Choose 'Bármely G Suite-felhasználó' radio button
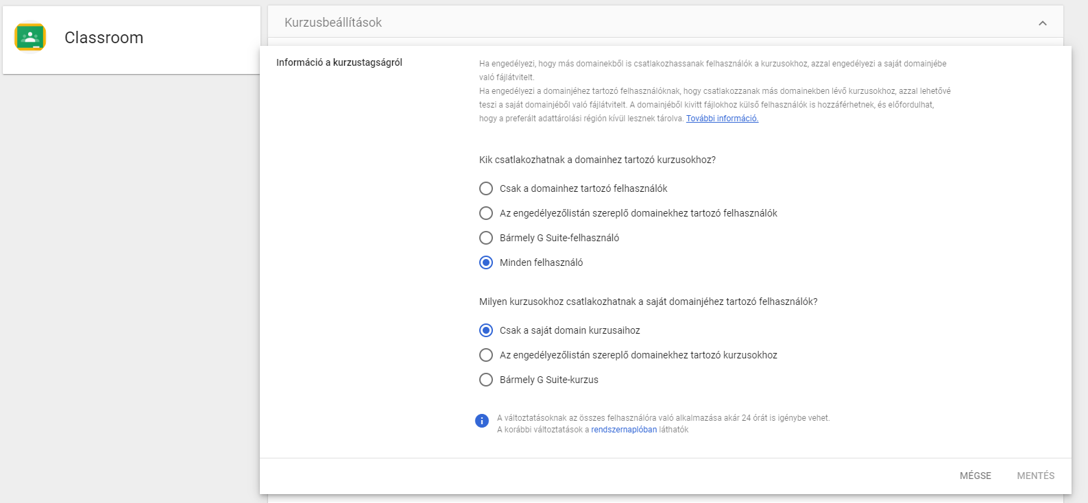The height and width of the screenshot is (503, 1088). coord(486,238)
